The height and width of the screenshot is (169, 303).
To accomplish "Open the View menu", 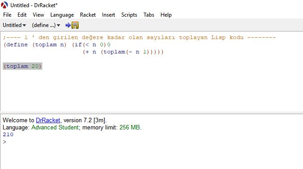I will click(x=38, y=15).
